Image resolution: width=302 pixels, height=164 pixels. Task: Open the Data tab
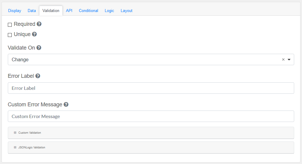pyautogui.click(x=32, y=11)
